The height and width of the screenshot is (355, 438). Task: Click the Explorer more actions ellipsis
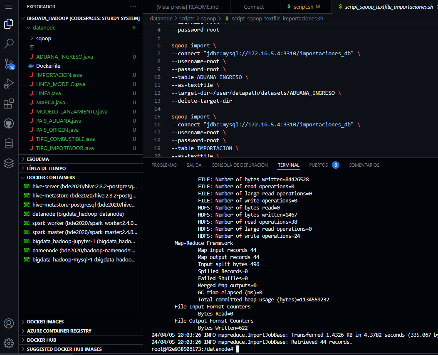point(133,7)
